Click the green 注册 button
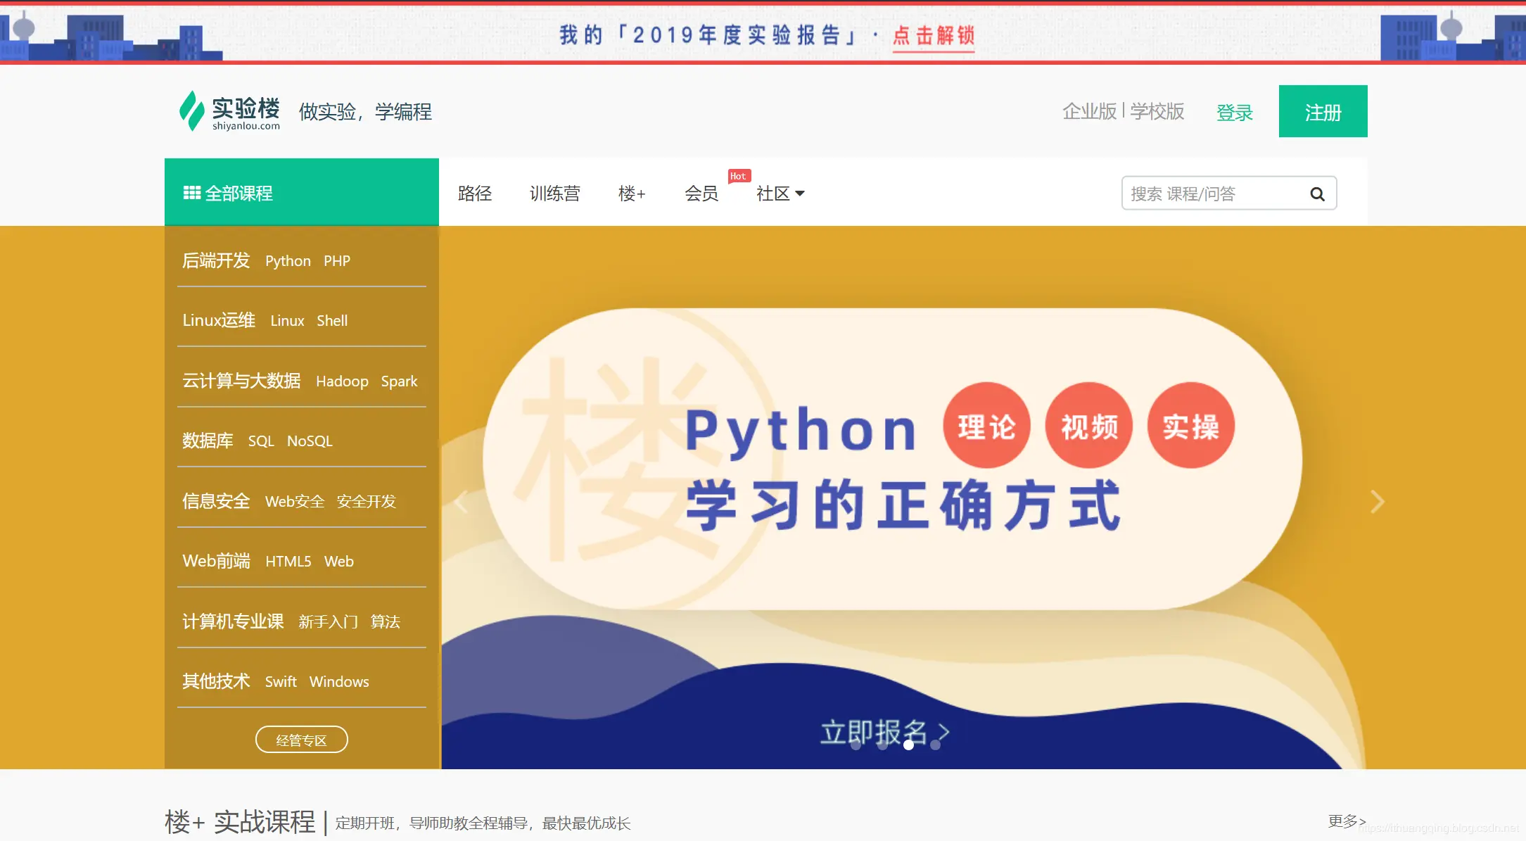This screenshot has height=841, width=1526. pos(1323,111)
